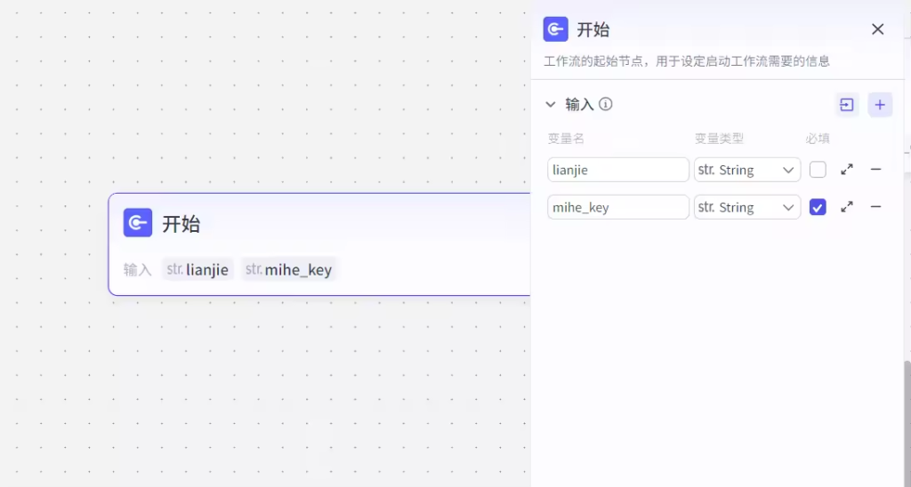
Task: Enable required checkbox for lianjie
Action: point(818,170)
